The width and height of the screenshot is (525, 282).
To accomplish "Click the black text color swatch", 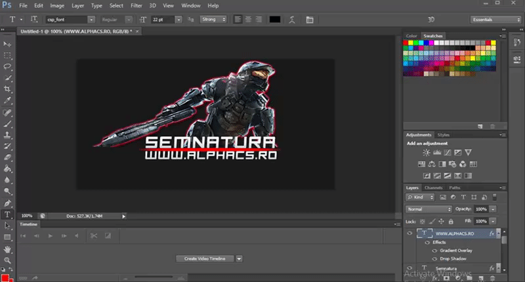I will pos(274,19).
